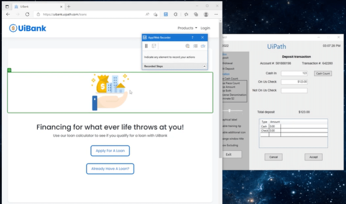
Task: Open the tab actions menu icon
Action: point(7,7)
